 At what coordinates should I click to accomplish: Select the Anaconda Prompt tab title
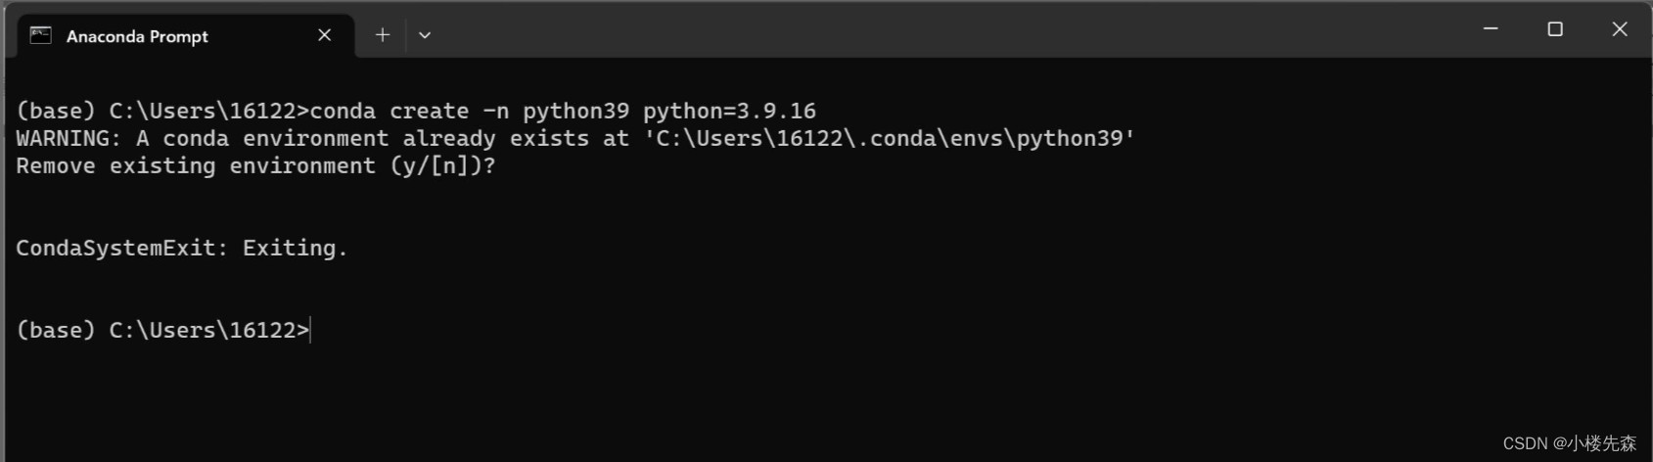coord(137,36)
